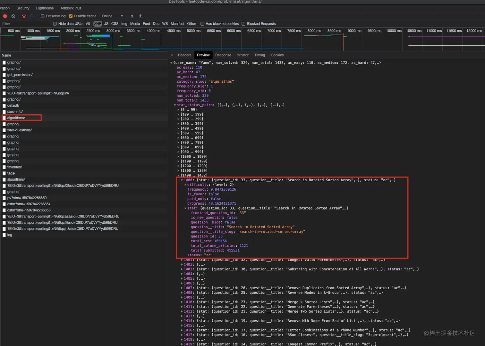Check Blocked Requests option

(243, 24)
